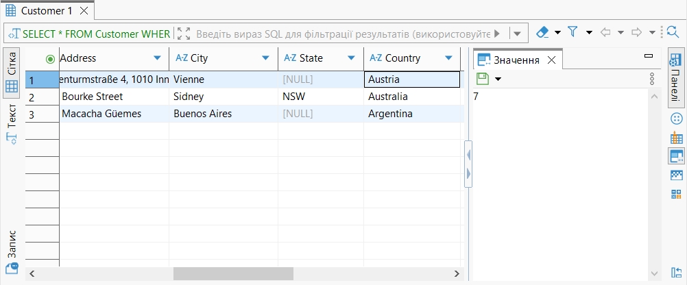Click the Buenos Aires cell
Image resolution: width=687 pixels, height=285 pixels.
224,114
